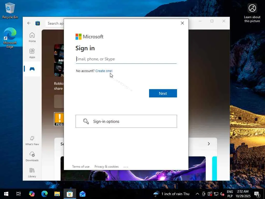Click the Store search box

click(x=55, y=23)
